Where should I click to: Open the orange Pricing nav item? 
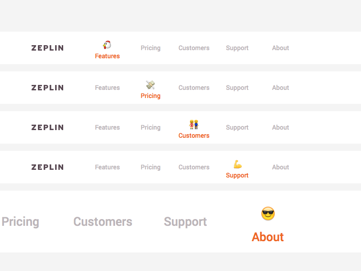pos(150,96)
